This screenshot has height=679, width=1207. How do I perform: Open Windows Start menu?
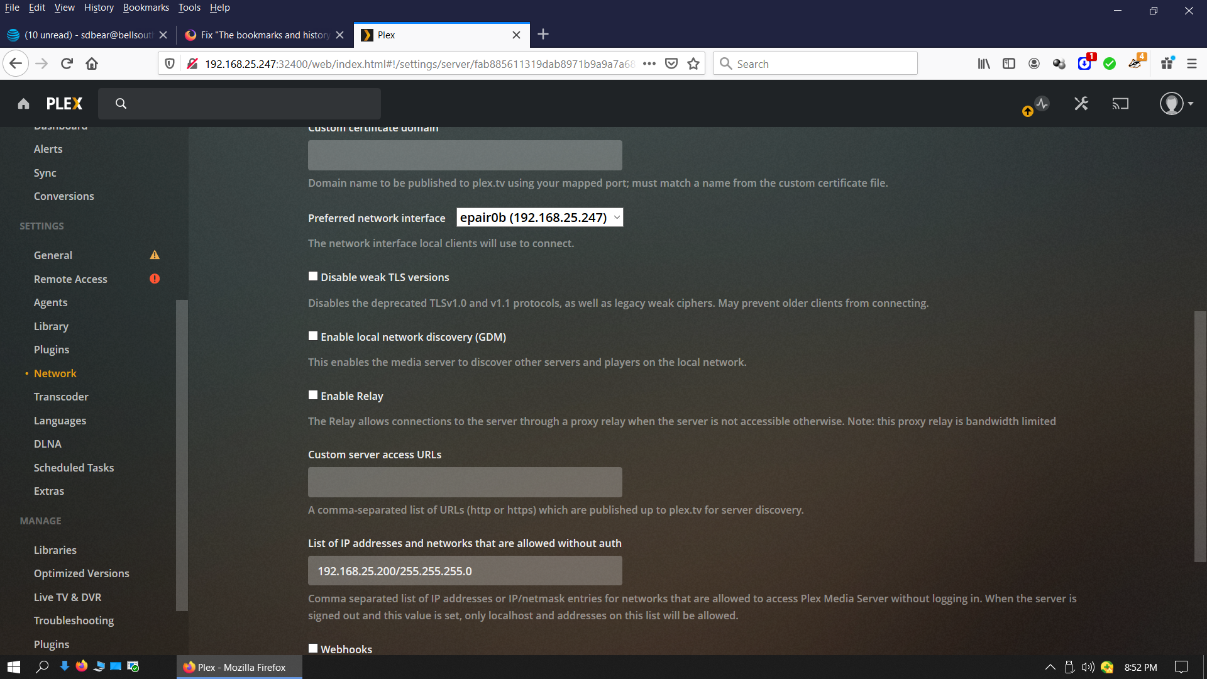(x=14, y=667)
